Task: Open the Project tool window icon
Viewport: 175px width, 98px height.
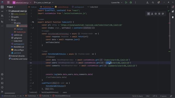Action: pyautogui.click(x=2, y=7)
